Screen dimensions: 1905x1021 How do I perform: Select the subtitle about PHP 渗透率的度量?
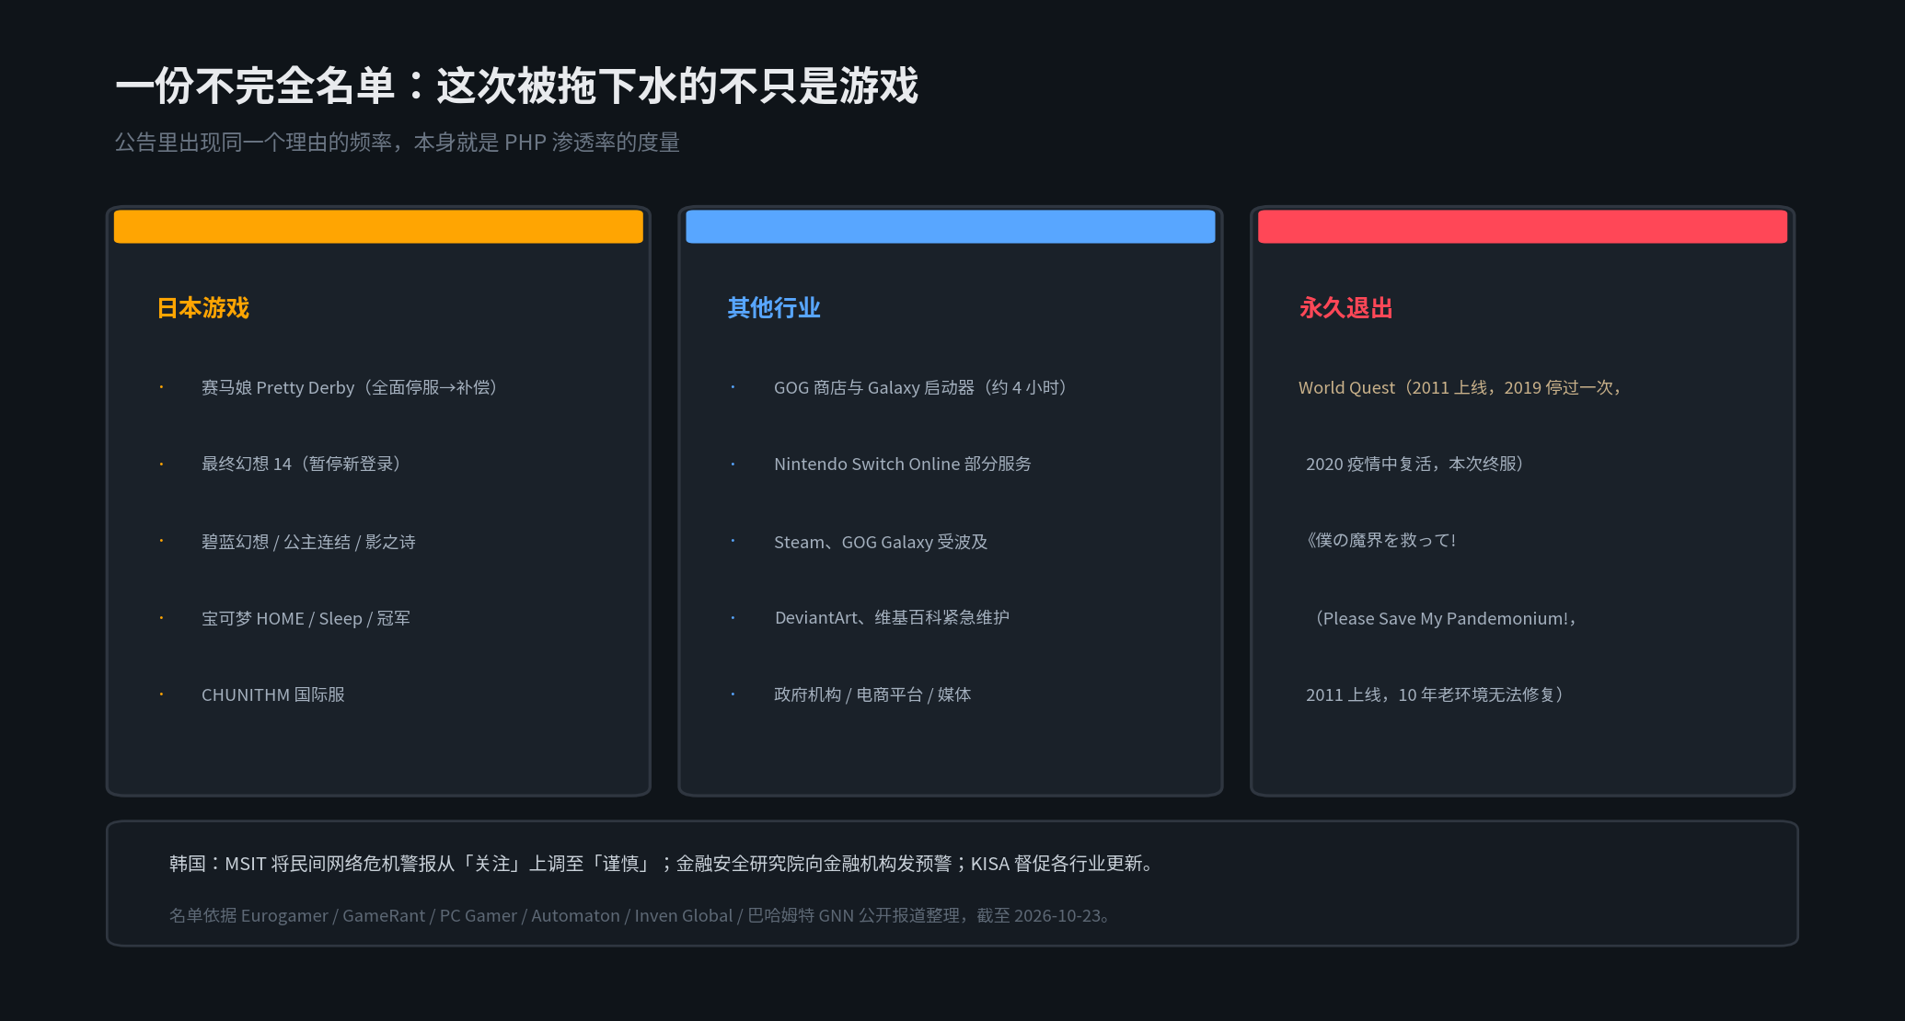point(397,143)
